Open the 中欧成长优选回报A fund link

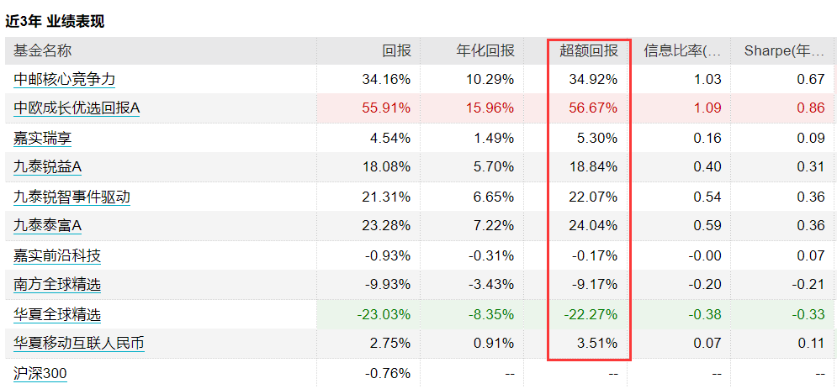pos(77,108)
